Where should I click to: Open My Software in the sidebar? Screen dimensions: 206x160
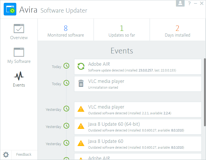click(19, 55)
